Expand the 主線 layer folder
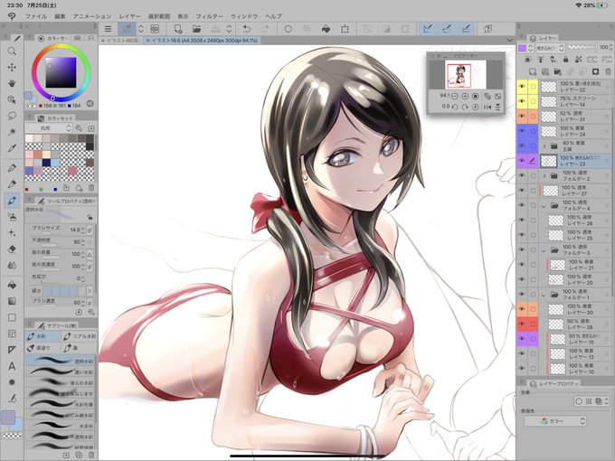The height and width of the screenshot is (461, 615). coord(544,146)
